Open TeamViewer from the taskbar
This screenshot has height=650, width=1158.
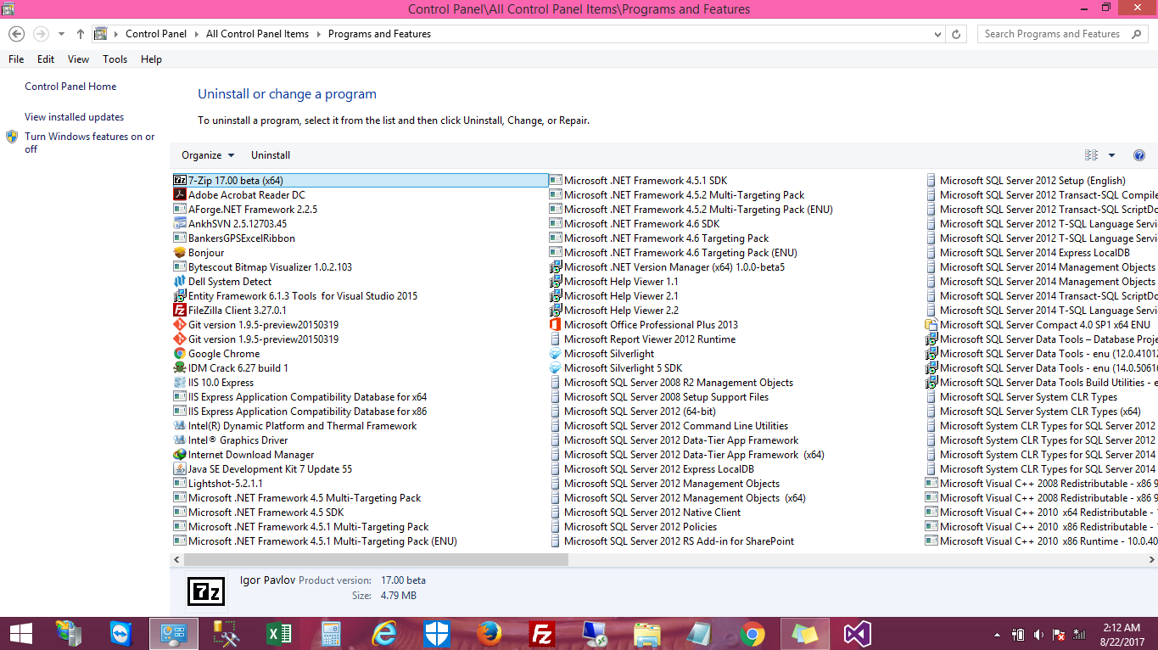tap(121, 634)
